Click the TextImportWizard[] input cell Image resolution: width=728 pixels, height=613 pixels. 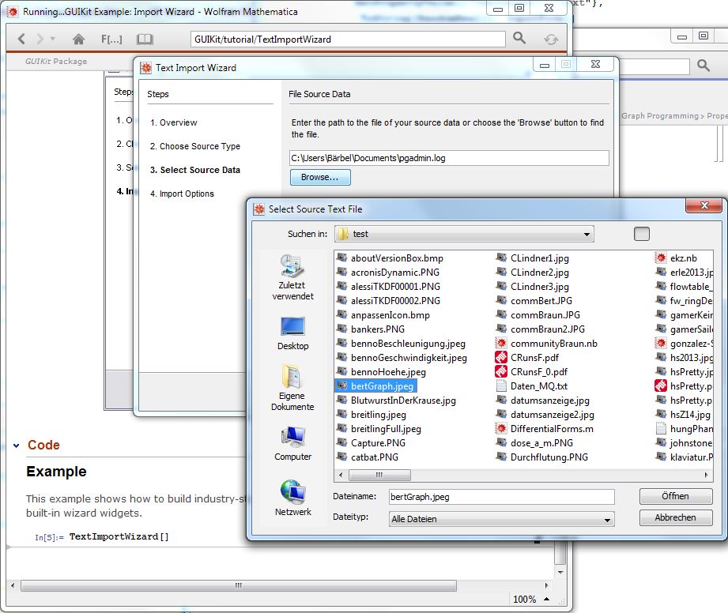click(119, 536)
